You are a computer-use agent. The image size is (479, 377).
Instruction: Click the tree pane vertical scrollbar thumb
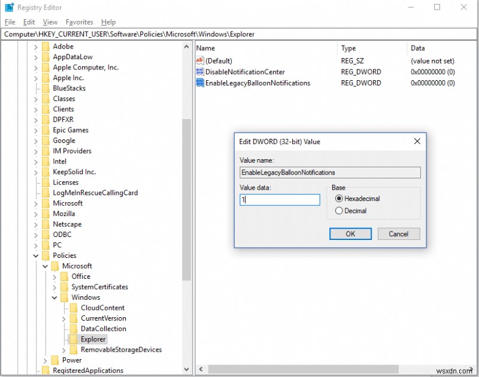[187, 200]
